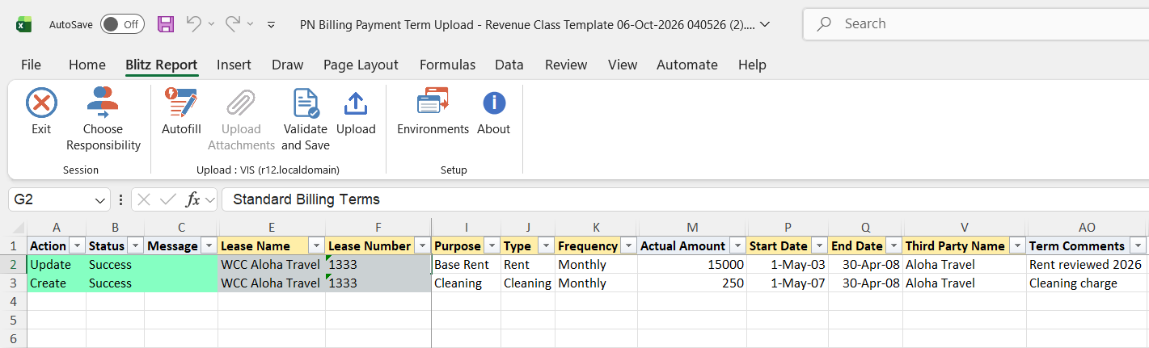Select row 3 header
The width and height of the screenshot is (1149, 348).
pos(14,283)
